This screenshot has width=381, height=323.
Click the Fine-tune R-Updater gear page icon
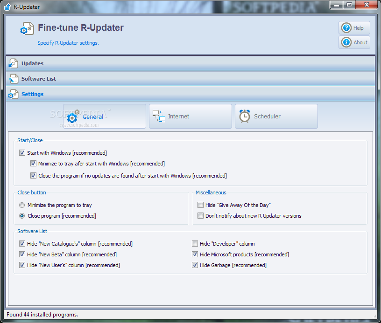tap(27, 28)
